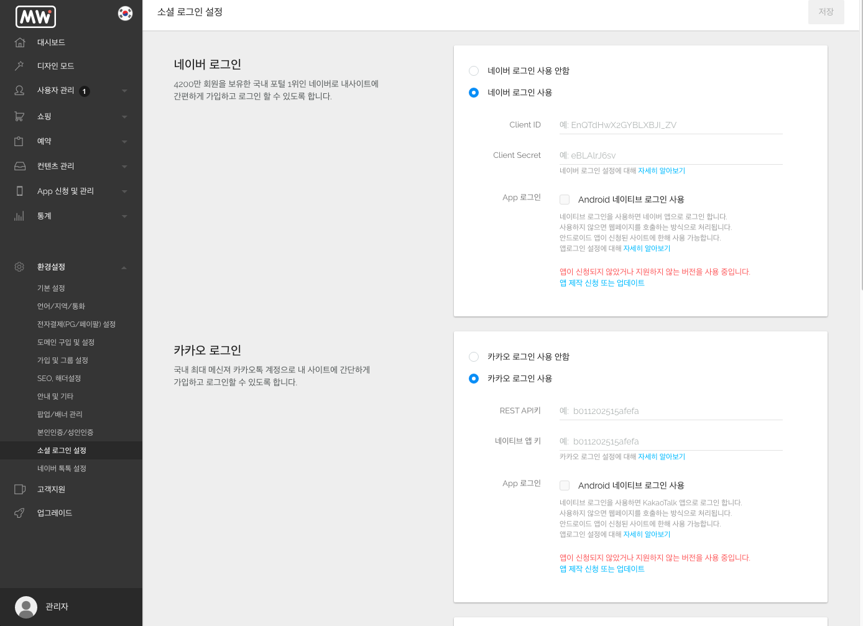Click Kakao section 앱 제작 신청 또는 업데이트 link
Image resolution: width=863 pixels, height=626 pixels.
pos(602,569)
